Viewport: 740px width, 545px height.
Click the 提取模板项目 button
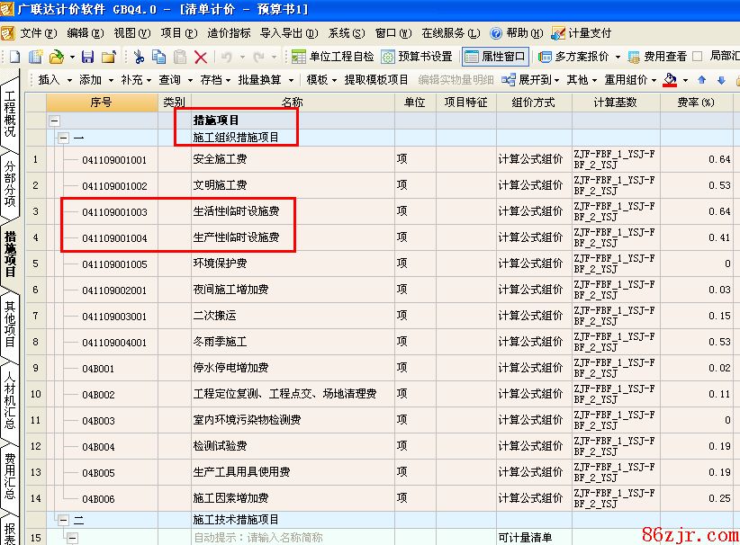coord(376,80)
